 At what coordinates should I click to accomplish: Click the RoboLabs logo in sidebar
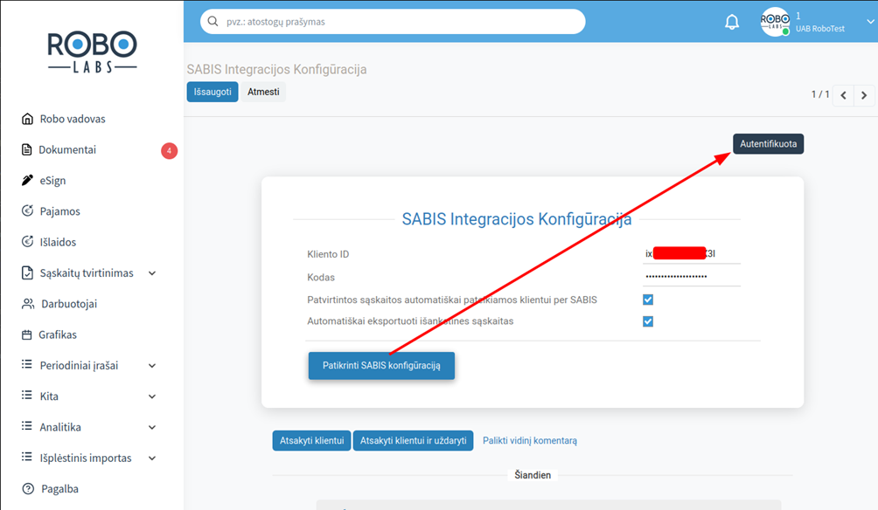click(93, 52)
